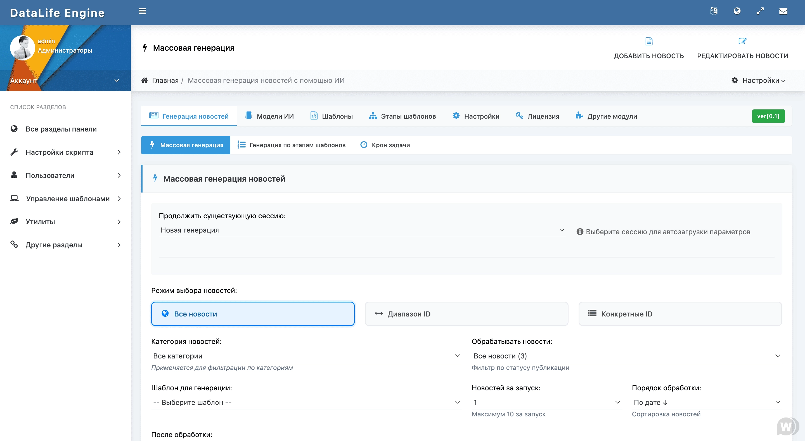Click the globe icon in top bar

pyautogui.click(x=737, y=11)
